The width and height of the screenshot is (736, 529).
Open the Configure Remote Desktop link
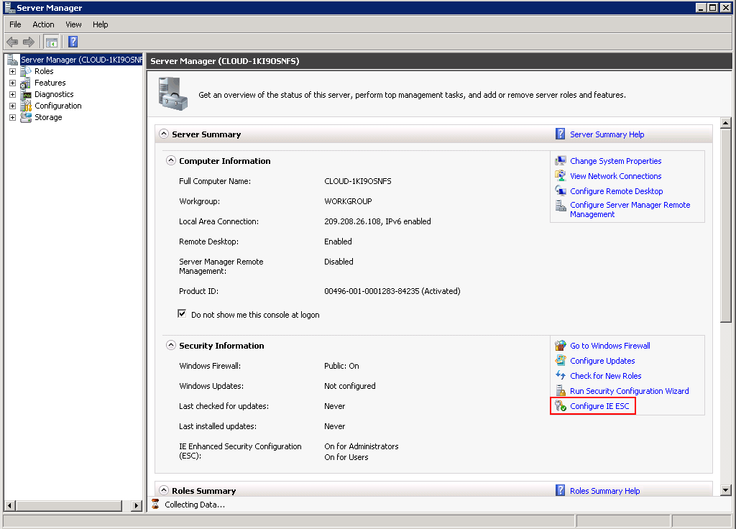(616, 191)
